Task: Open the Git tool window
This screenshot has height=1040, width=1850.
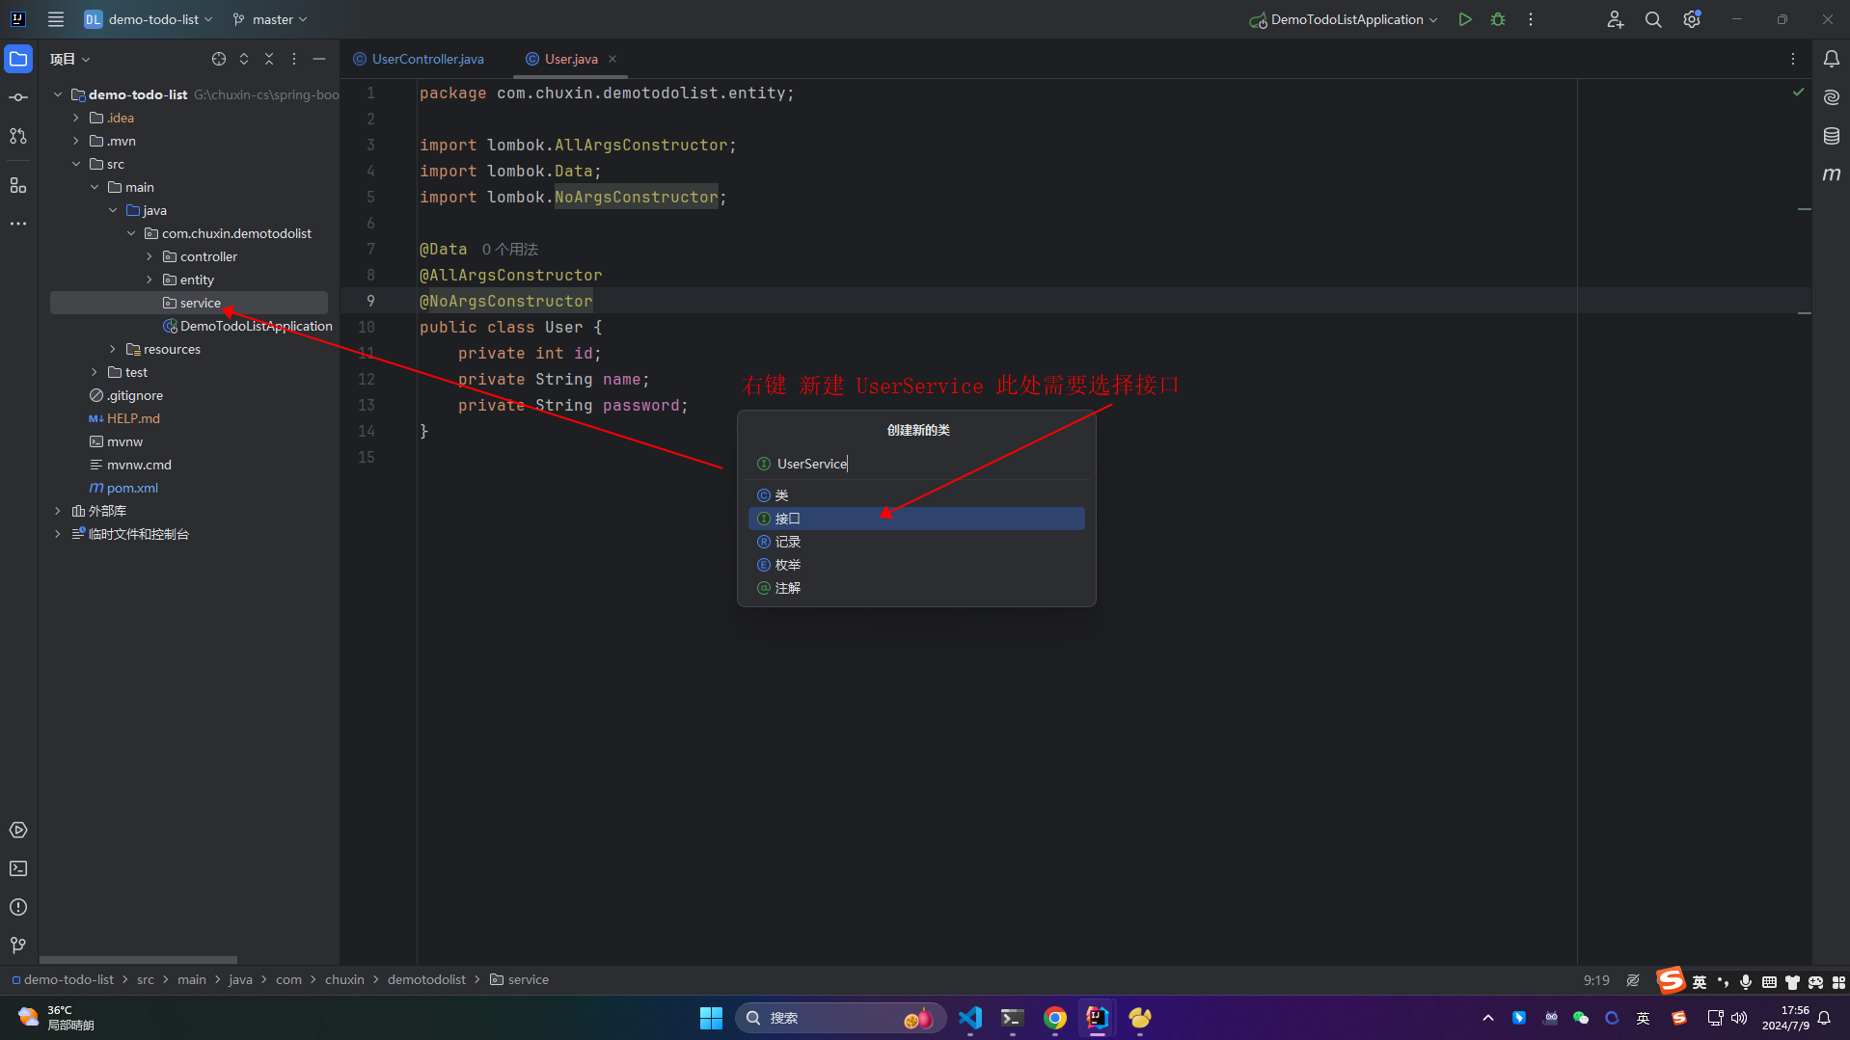Action: pyautogui.click(x=18, y=946)
